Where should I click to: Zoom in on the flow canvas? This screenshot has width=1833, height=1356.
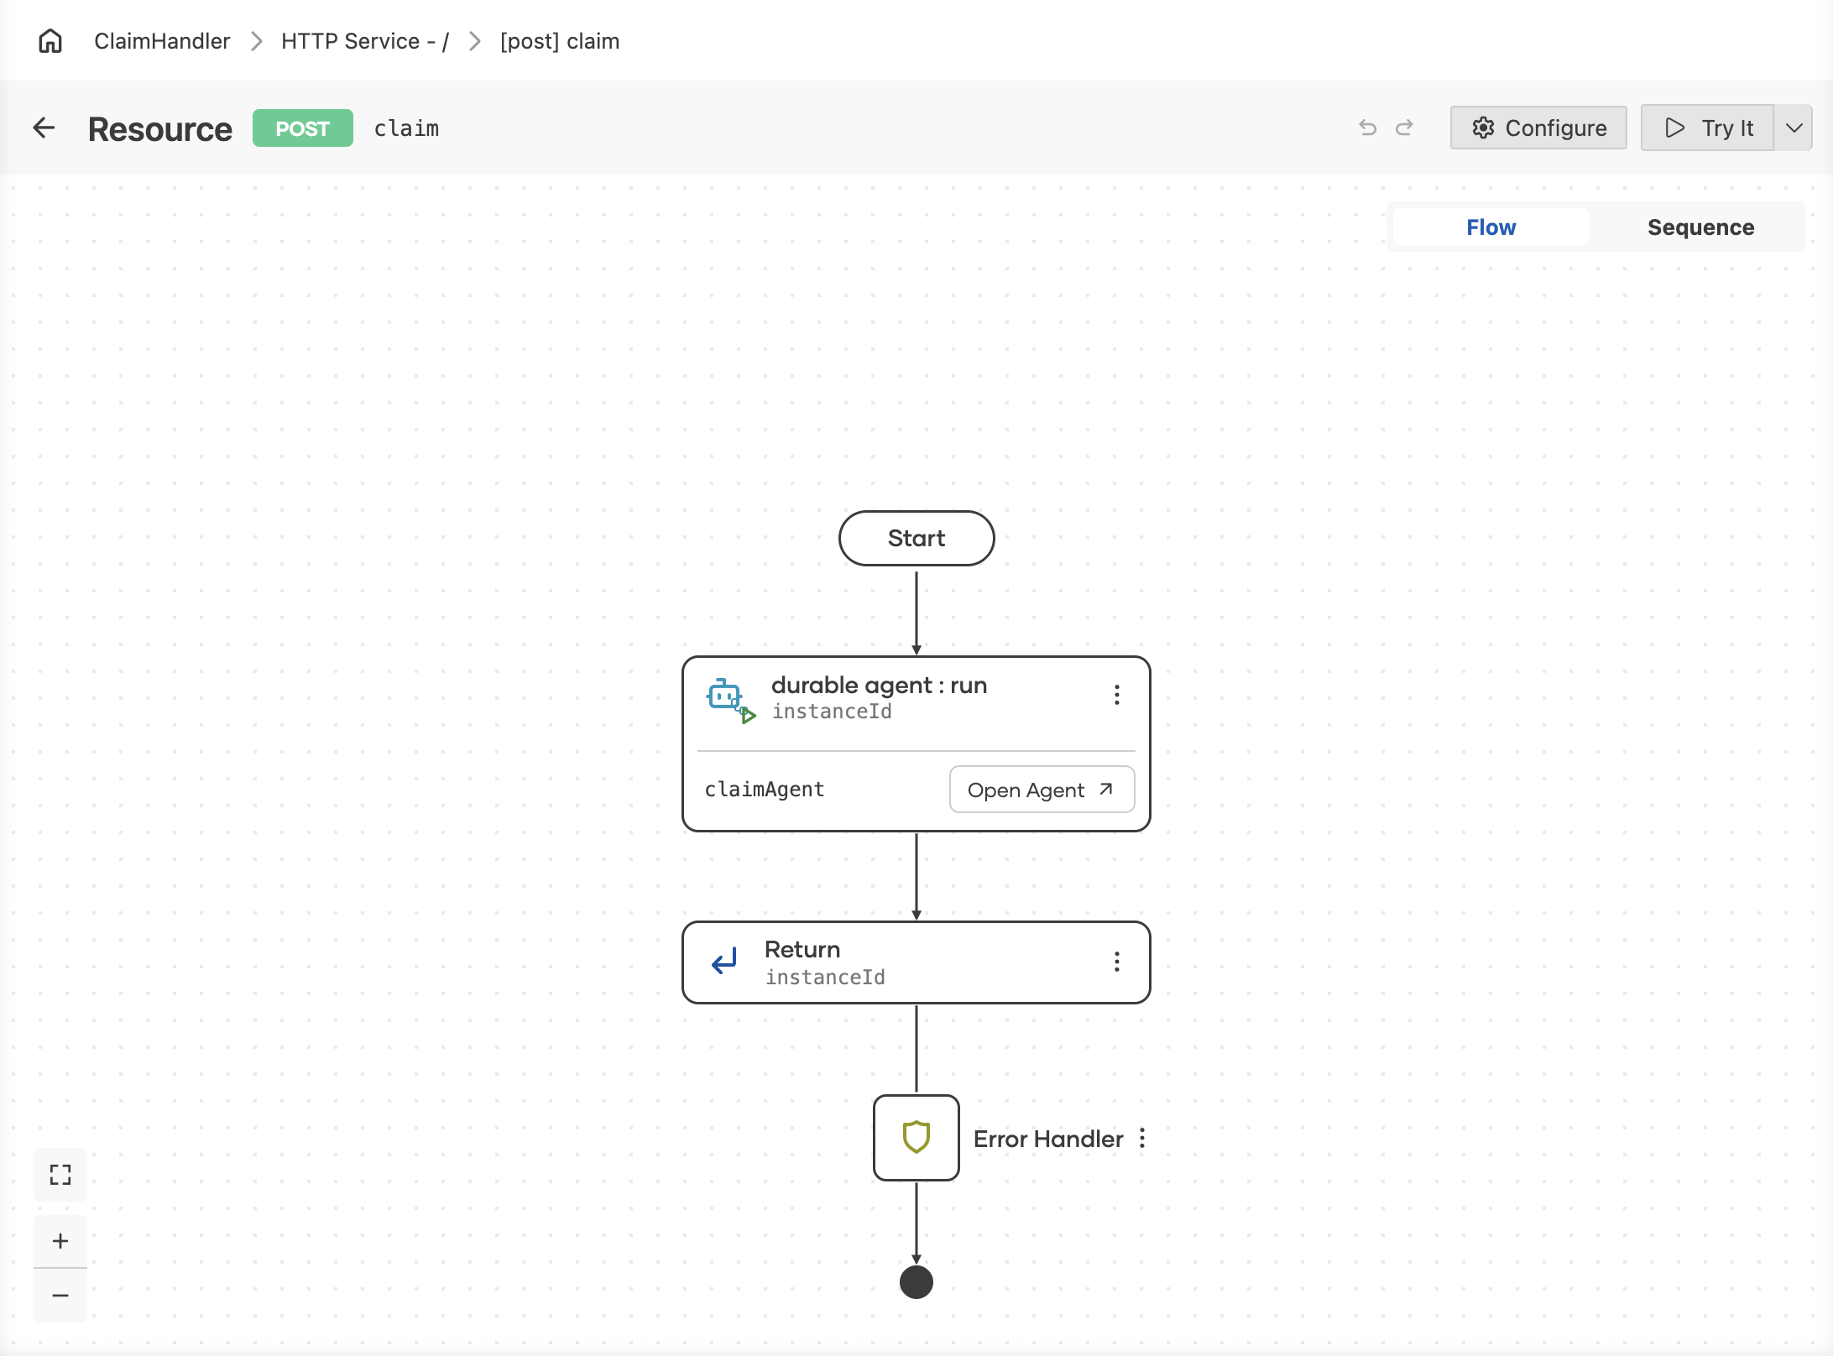pos(60,1241)
